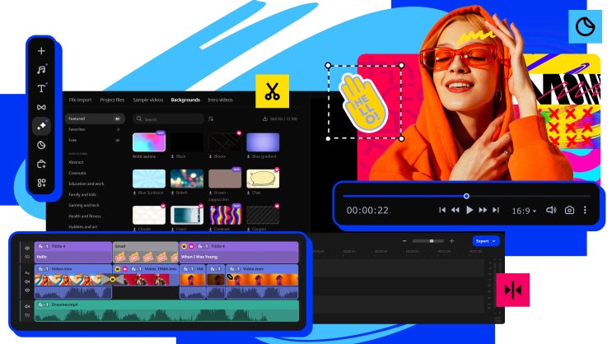The width and height of the screenshot is (612, 344).
Task: Toggle the eye visibility on the title track
Action: coord(27,248)
